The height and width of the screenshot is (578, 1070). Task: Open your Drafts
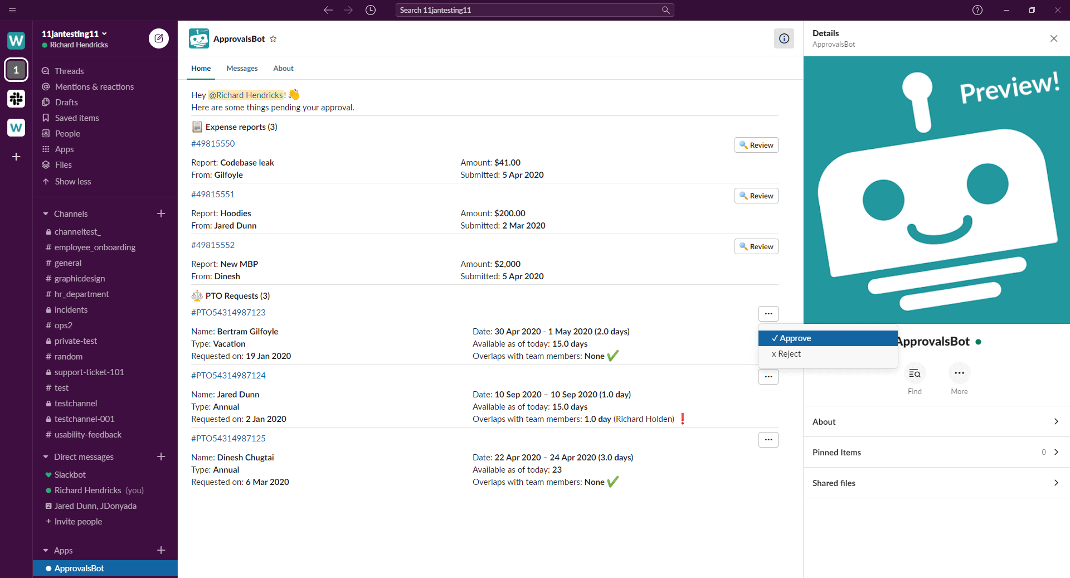click(66, 102)
